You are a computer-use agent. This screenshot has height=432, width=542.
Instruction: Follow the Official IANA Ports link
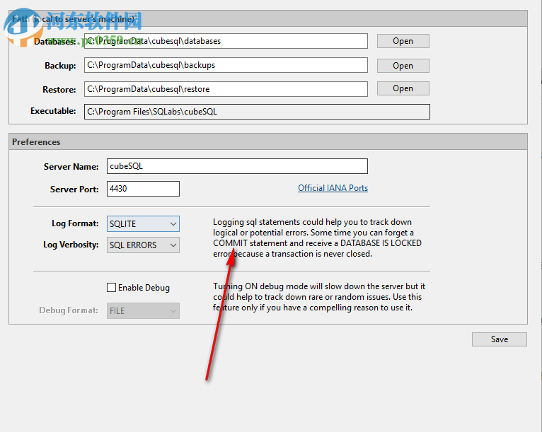point(333,188)
